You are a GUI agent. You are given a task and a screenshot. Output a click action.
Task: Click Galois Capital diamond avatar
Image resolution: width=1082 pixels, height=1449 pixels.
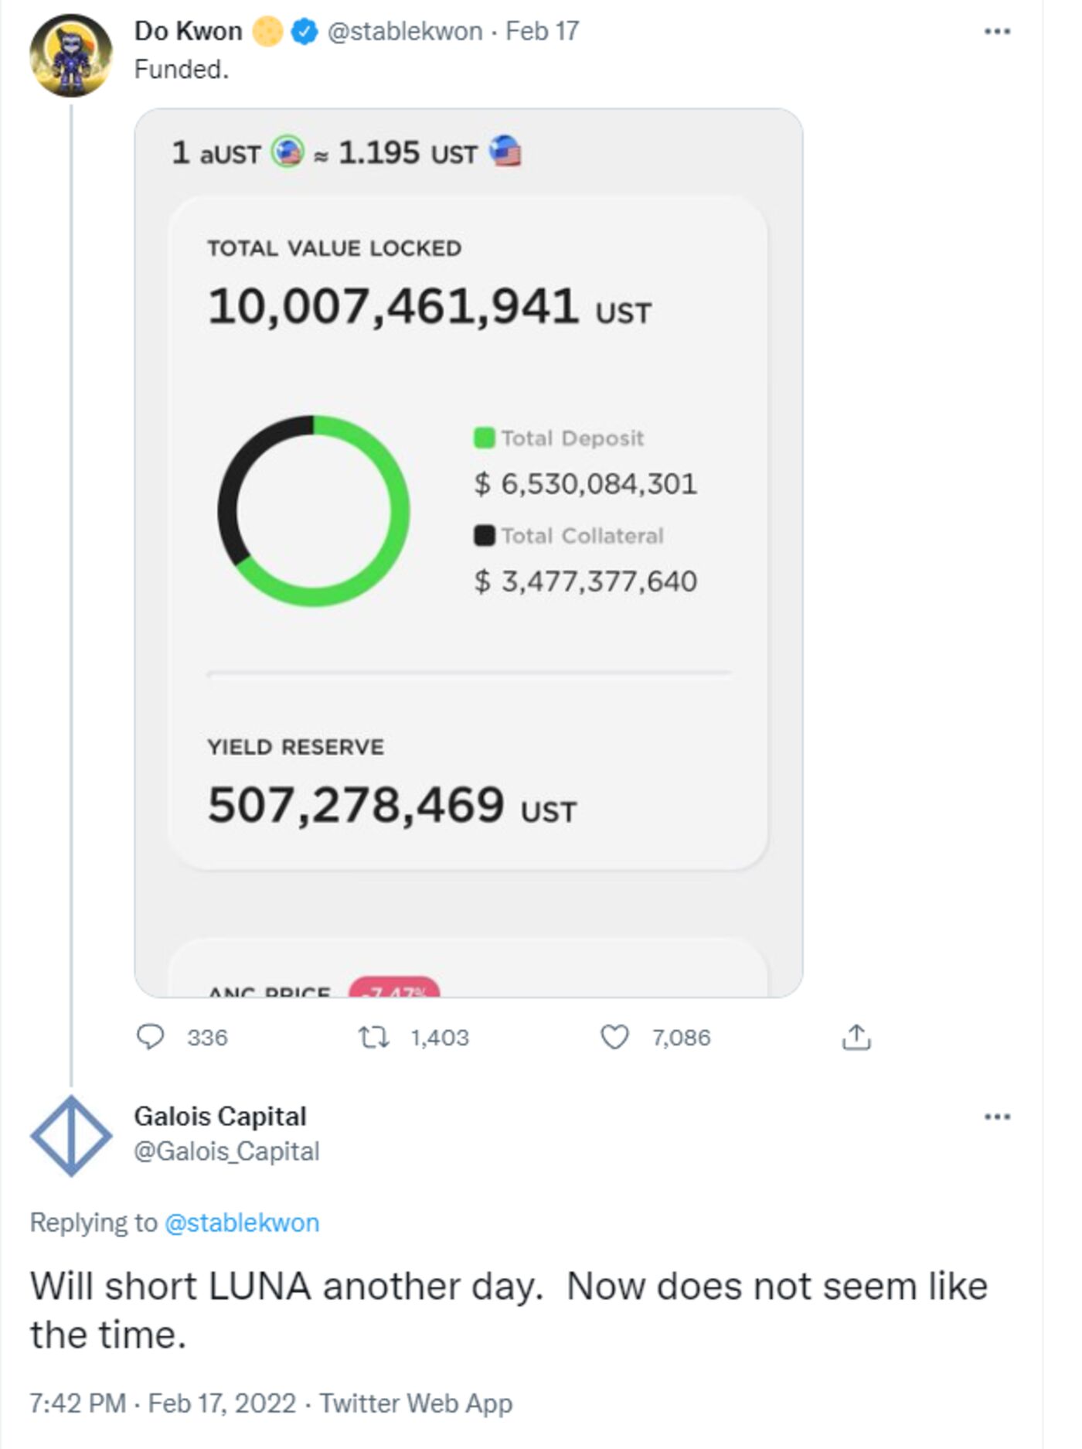71,1135
